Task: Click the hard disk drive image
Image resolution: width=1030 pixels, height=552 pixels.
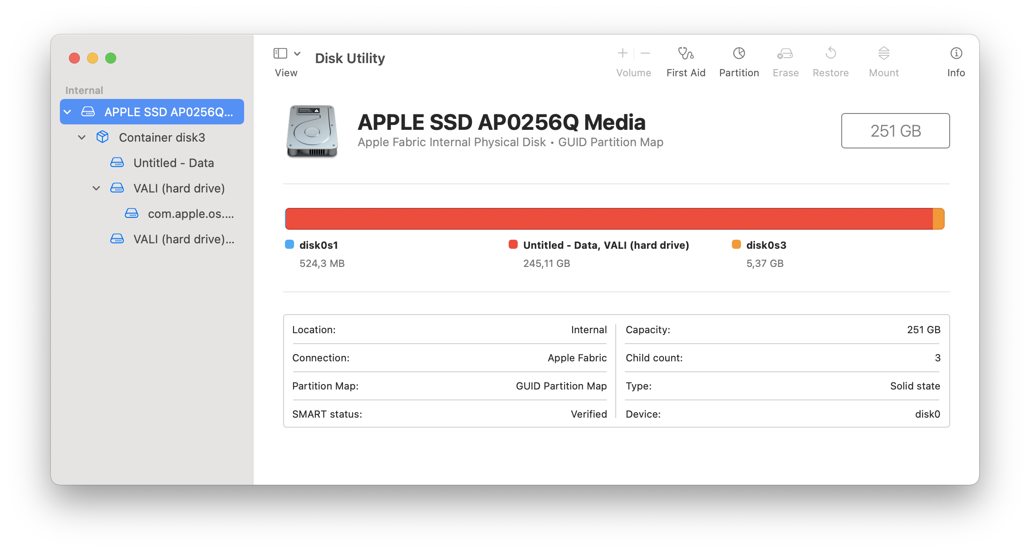Action: [312, 131]
